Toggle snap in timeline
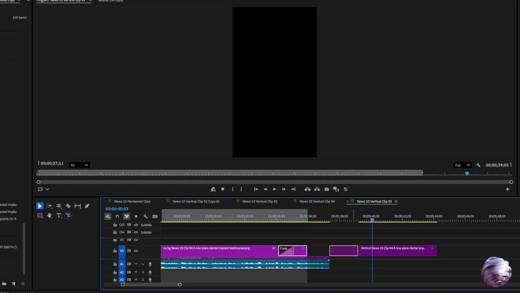 coord(117,216)
